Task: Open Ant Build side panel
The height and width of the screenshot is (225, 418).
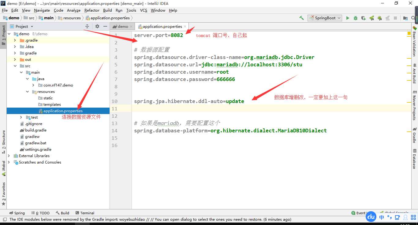Action: click(x=415, y=73)
